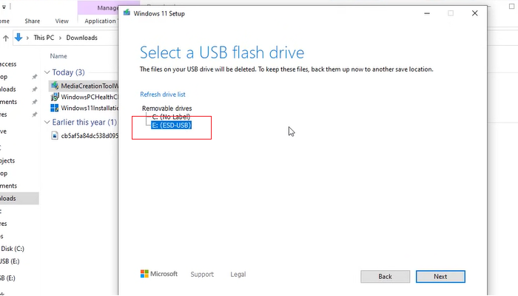Click the Windows11Installation file icon
Image resolution: width=518 pixels, height=296 pixels.
pyautogui.click(x=55, y=108)
